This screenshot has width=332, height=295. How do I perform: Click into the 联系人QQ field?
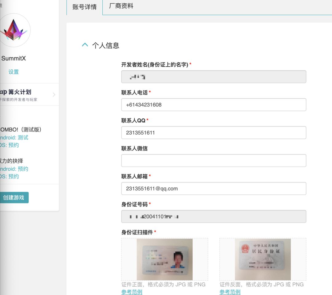[214, 132]
